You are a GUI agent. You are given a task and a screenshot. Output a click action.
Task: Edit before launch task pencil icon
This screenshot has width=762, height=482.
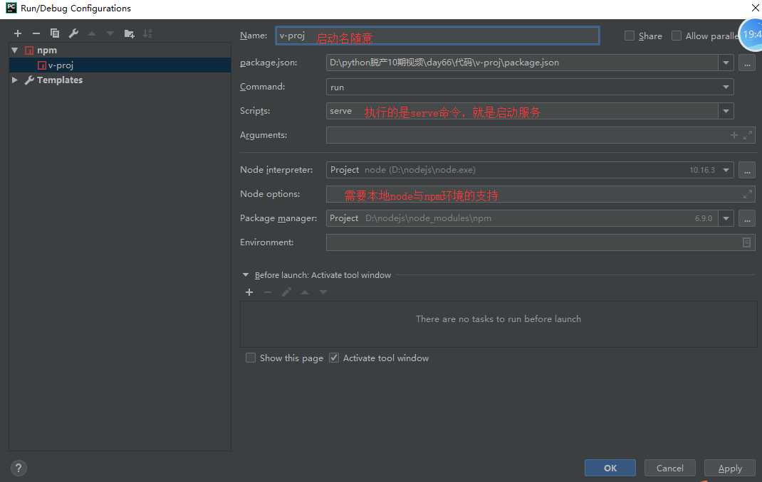pos(286,292)
